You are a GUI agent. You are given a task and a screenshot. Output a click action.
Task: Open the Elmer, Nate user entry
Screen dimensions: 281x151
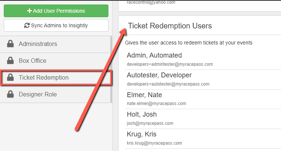click(203, 99)
